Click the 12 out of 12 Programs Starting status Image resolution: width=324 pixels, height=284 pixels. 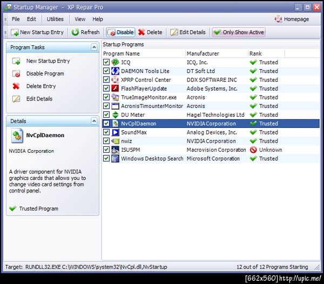click(x=272, y=267)
